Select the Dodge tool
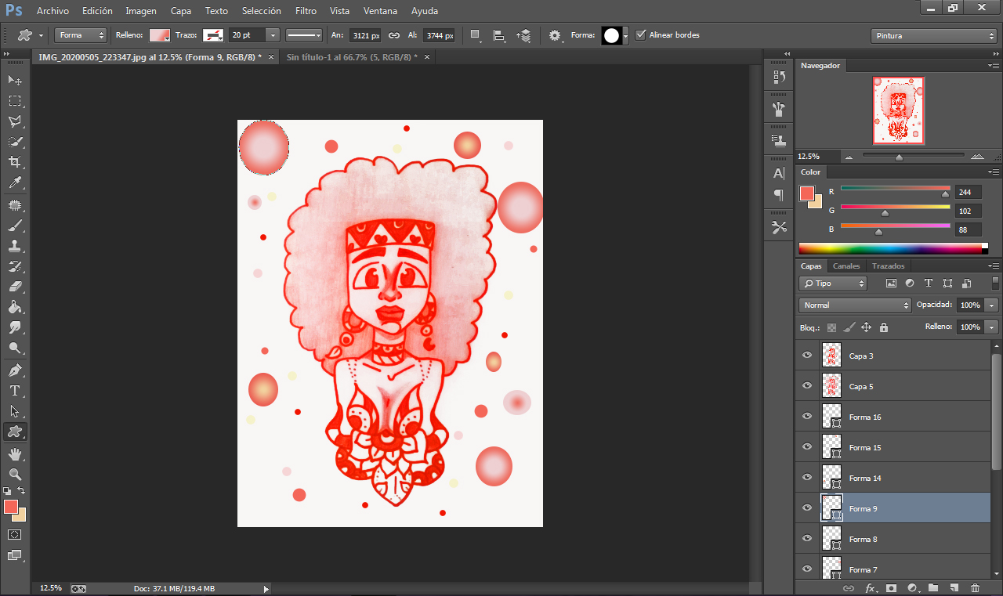This screenshot has width=1003, height=596. pyautogui.click(x=15, y=348)
